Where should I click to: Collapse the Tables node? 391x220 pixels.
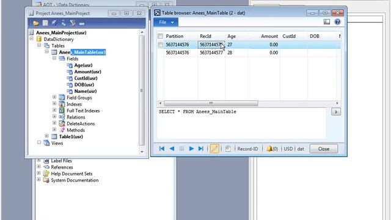[39, 45]
